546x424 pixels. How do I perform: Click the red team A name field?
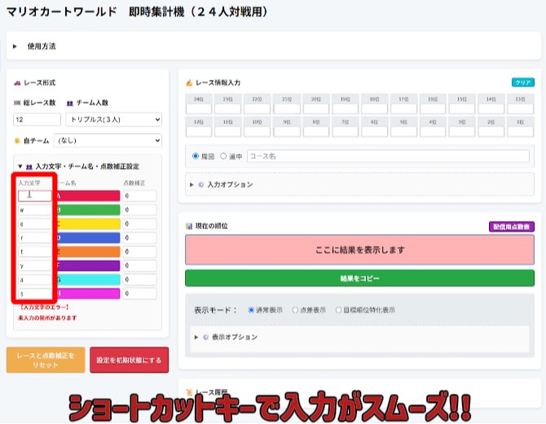(88, 196)
